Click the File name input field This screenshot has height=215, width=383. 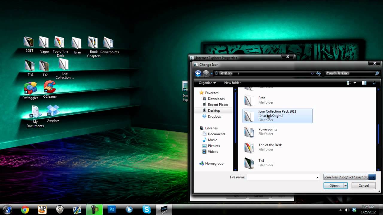pyautogui.click(x=281, y=177)
